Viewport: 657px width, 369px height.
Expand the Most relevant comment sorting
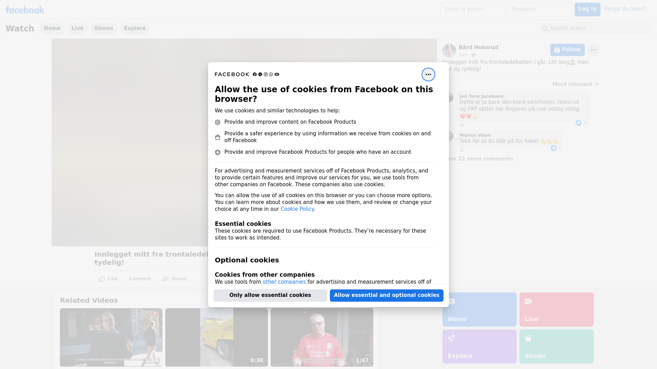coord(575,84)
